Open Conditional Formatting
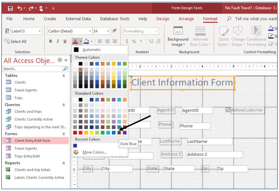This screenshot has width=279, height=191. click(x=256, y=36)
